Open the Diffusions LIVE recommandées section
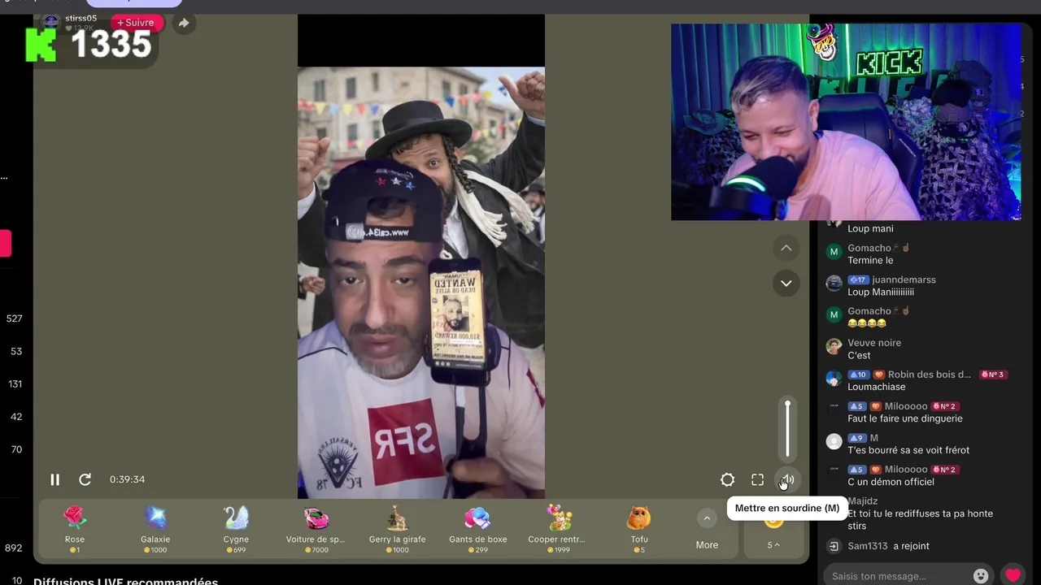Screen dimensions: 1041x585 125,582
